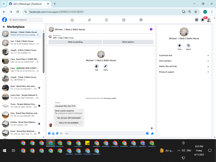Click More options button

click(128, 42)
